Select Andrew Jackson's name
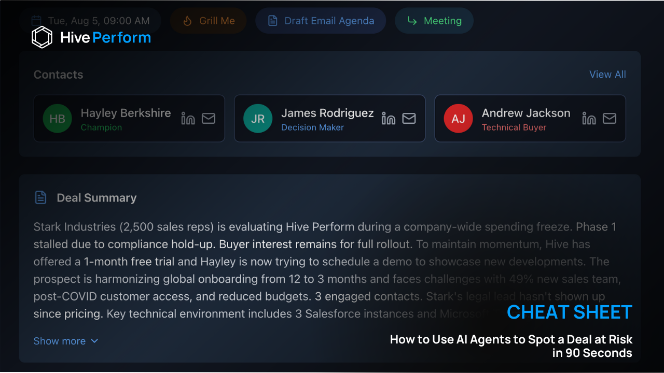 (x=526, y=113)
